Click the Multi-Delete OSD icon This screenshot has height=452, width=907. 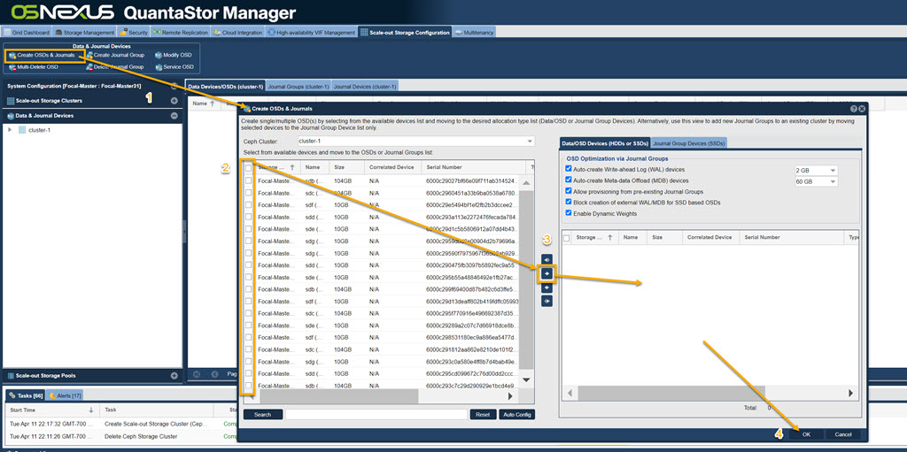[12, 67]
